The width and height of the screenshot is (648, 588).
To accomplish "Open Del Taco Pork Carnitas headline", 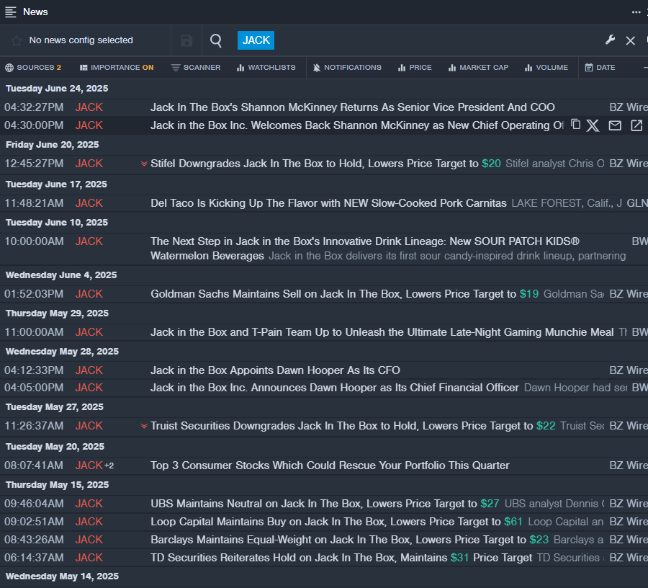I will (x=328, y=203).
